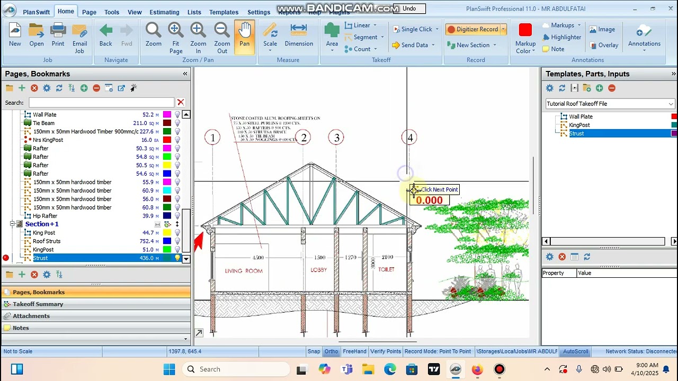Open the Settings ribbon tab
Viewport: 678px width, 381px height.
pyautogui.click(x=258, y=12)
